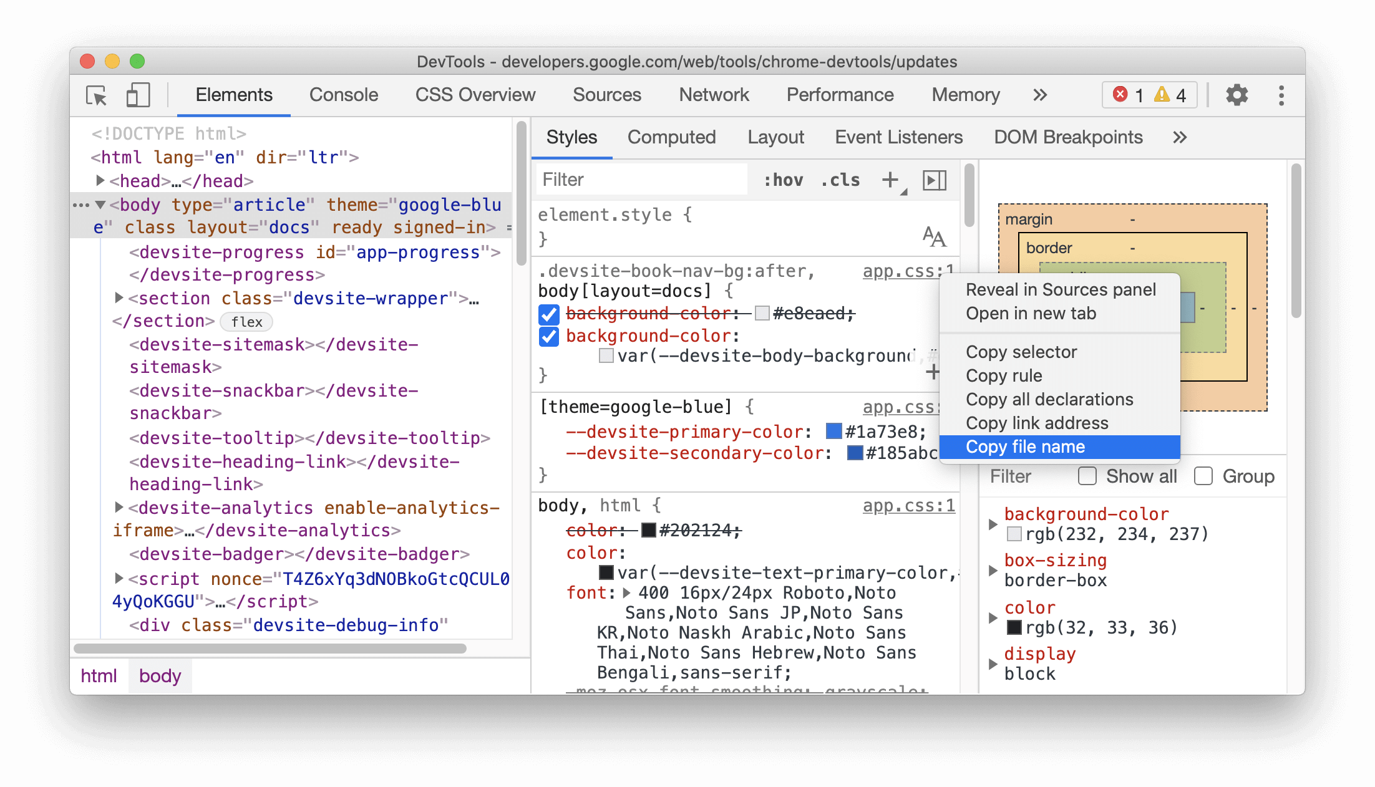Viewport: 1375px width, 787px height.
Task: Click the more tabs chevron icon
Action: pos(1040,94)
